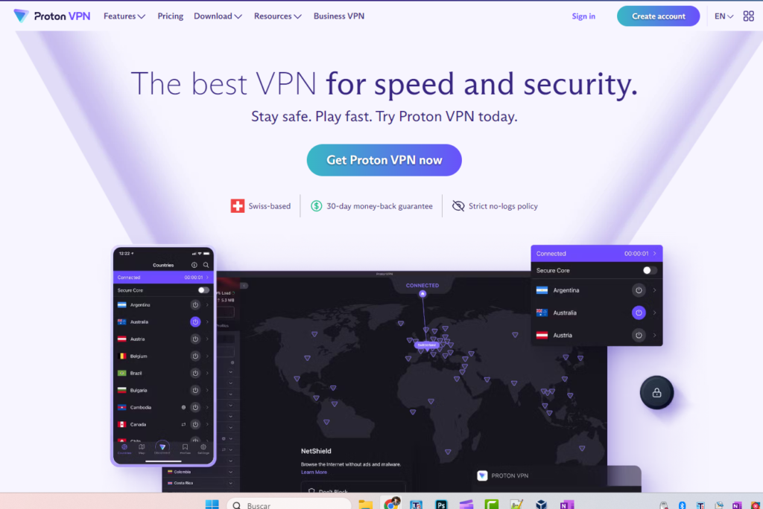
Task: Click the search icon in phone Countries header
Action: click(x=206, y=265)
